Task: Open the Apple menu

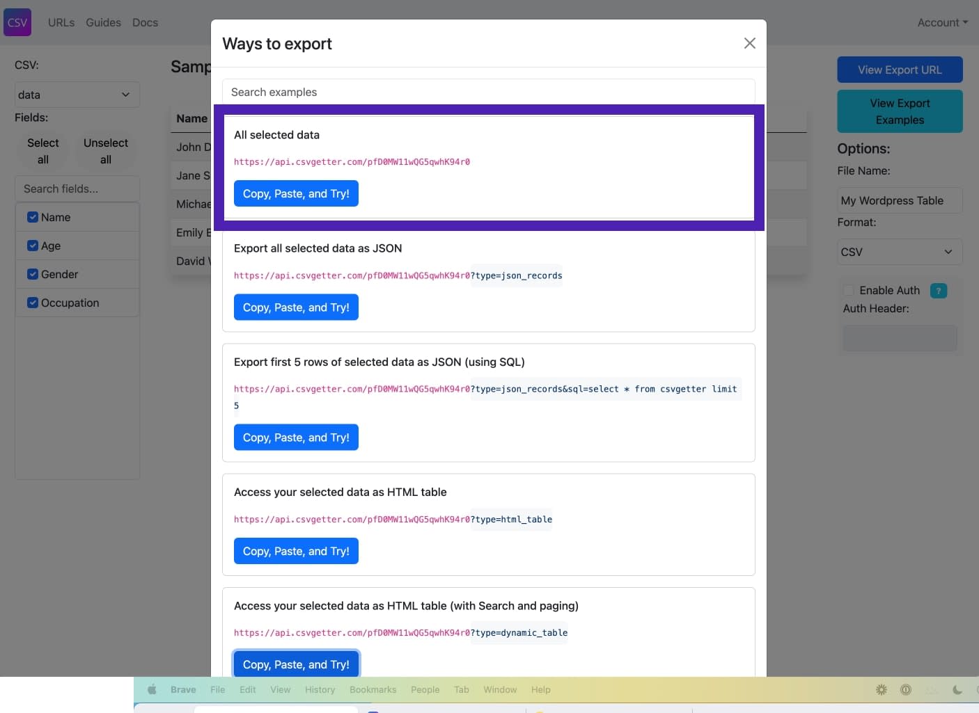Action: 152,689
